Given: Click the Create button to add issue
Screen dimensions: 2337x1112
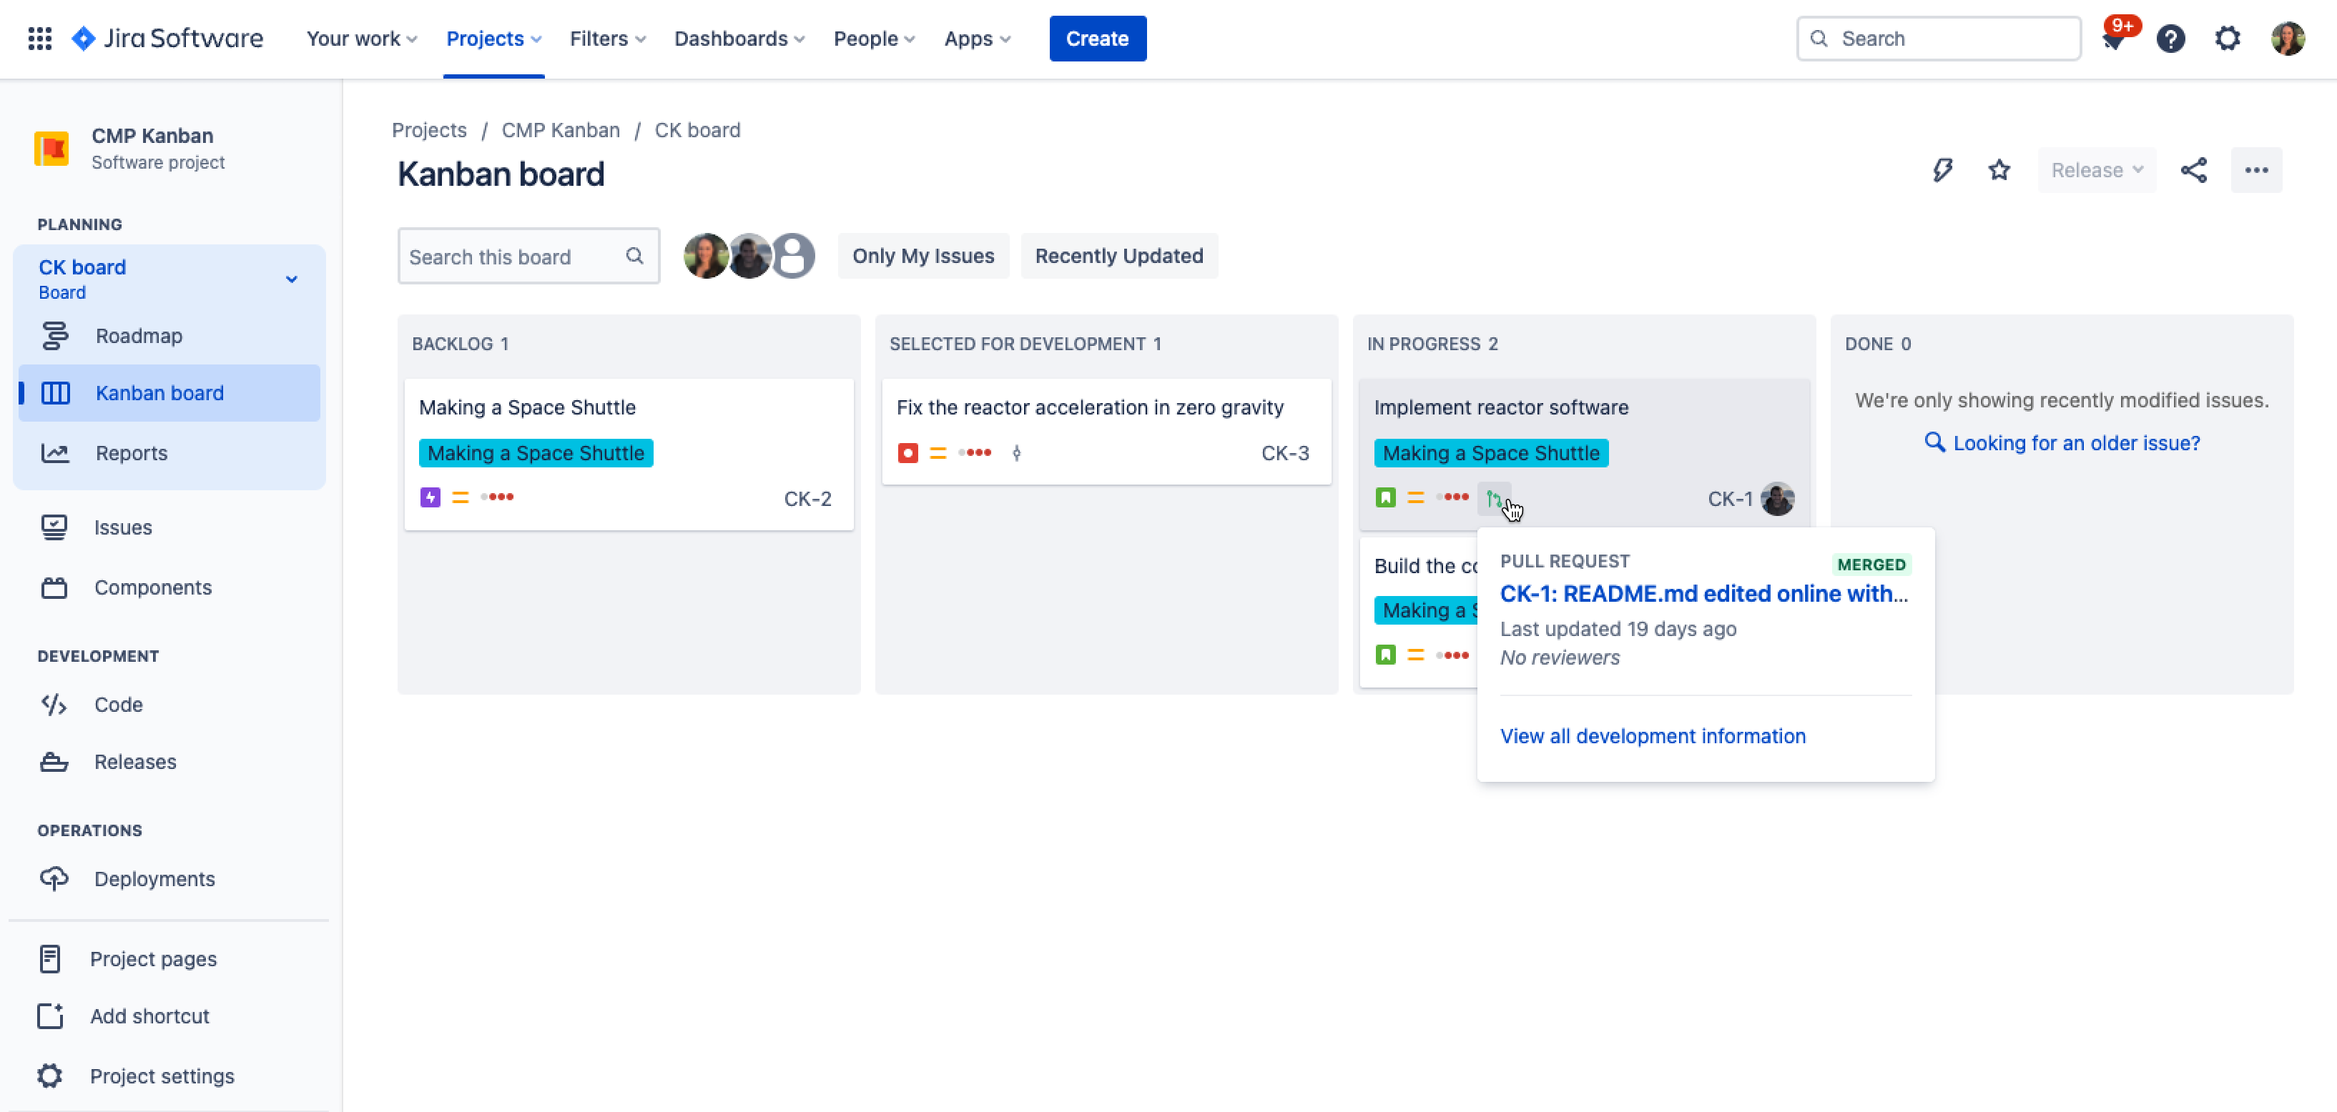Looking at the screenshot, I should (1098, 39).
